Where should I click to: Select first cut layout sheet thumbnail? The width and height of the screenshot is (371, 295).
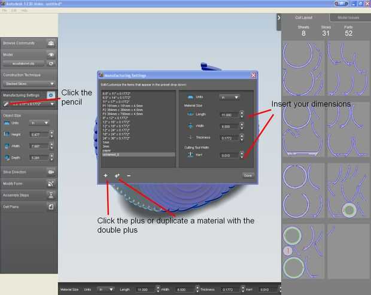tap(303, 68)
